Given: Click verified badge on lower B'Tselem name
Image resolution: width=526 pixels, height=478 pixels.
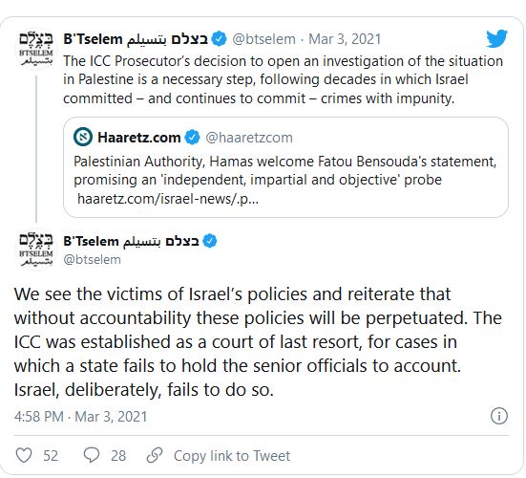Looking at the screenshot, I should pos(210,241).
